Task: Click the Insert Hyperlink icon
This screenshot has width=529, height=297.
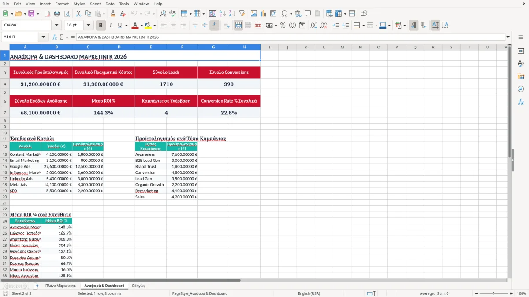Action: (298, 14)
